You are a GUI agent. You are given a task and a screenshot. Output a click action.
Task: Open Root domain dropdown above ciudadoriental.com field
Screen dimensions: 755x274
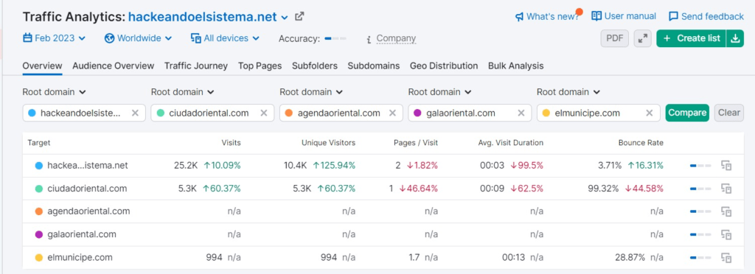click(x=183, y=92)
